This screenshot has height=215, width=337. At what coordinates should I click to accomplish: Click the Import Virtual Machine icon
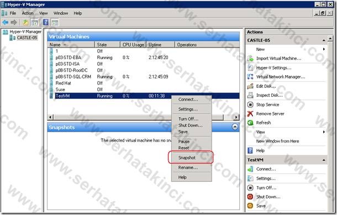(250, 59)
